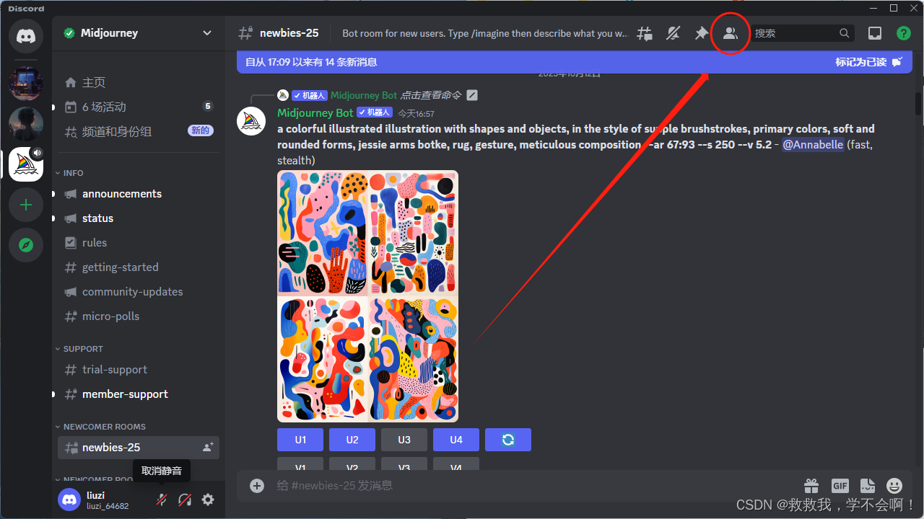The image size is (924, 519).
Task: Select newbies-25 channel in sidebar
Action: (x=138, y=448)
